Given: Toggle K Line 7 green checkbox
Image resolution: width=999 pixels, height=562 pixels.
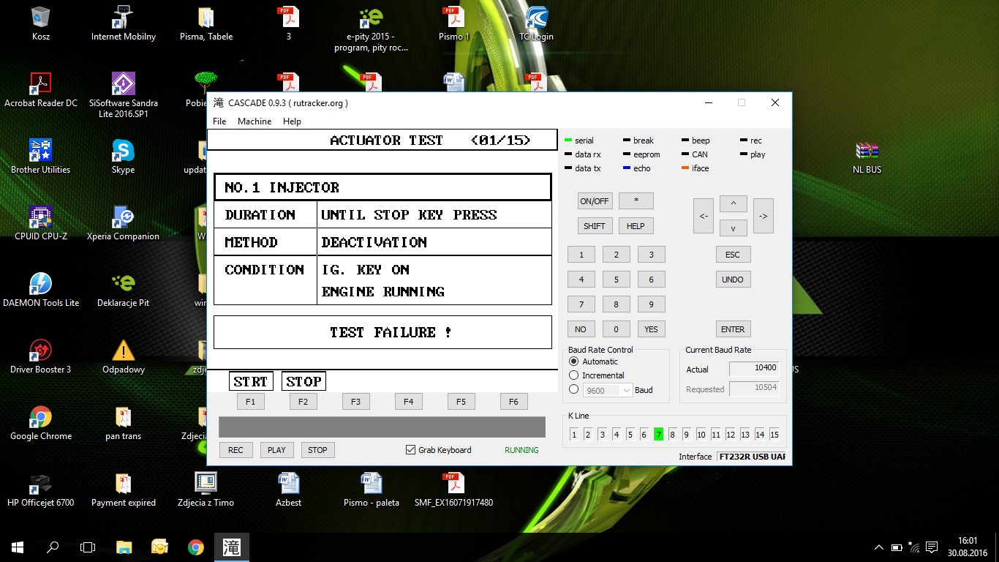Looking at the screenshot, I should click(659, 435).
